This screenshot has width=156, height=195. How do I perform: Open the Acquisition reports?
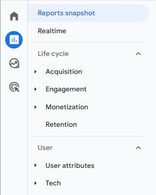pos(64,72)
